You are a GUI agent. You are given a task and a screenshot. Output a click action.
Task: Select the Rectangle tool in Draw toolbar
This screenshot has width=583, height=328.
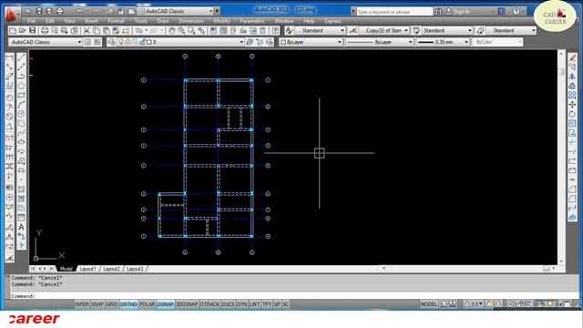[x=22, y=95]
